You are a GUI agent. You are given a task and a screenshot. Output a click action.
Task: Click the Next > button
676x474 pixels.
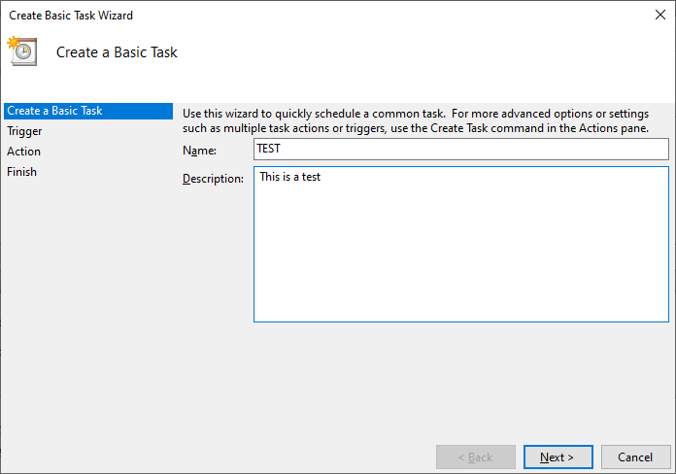pyautogui.click(x=558, y=457)
